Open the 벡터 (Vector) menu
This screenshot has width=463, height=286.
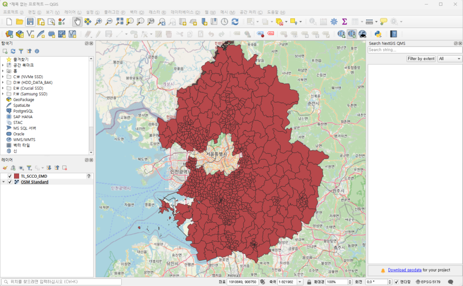(134, 12)
